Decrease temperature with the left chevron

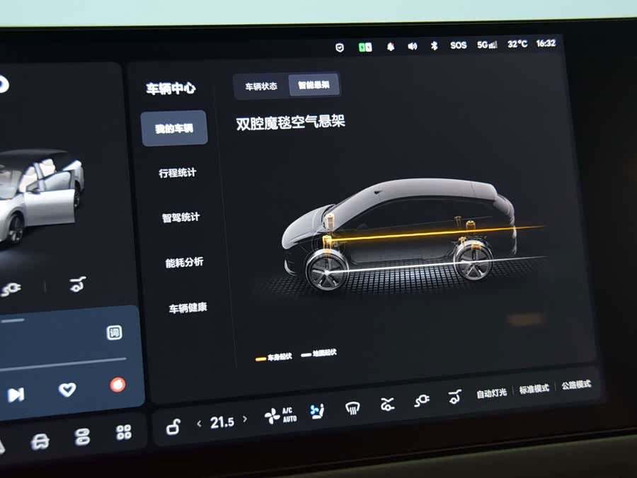(x=199, y=424)
